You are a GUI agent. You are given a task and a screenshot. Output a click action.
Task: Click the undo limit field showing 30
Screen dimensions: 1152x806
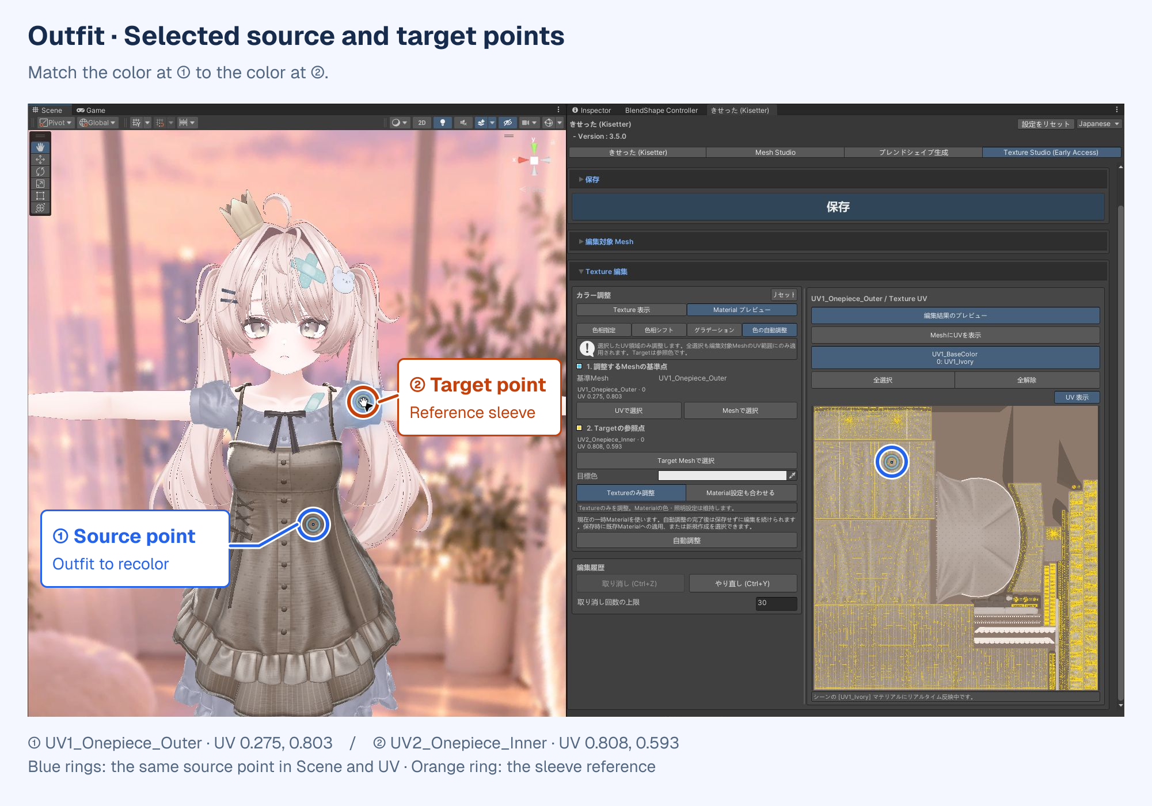pos(776,603)
